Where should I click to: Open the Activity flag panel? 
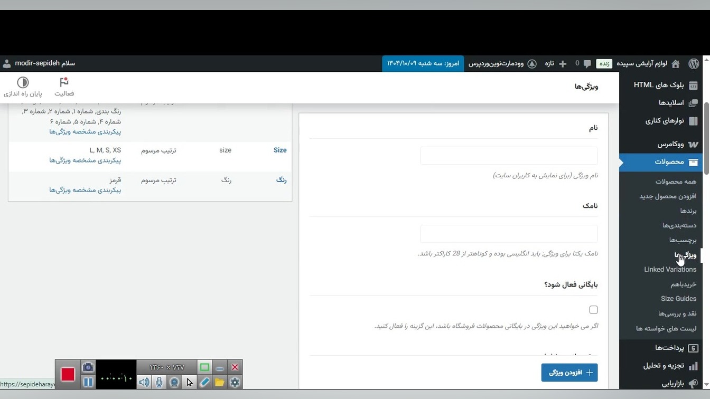point(64,87)
